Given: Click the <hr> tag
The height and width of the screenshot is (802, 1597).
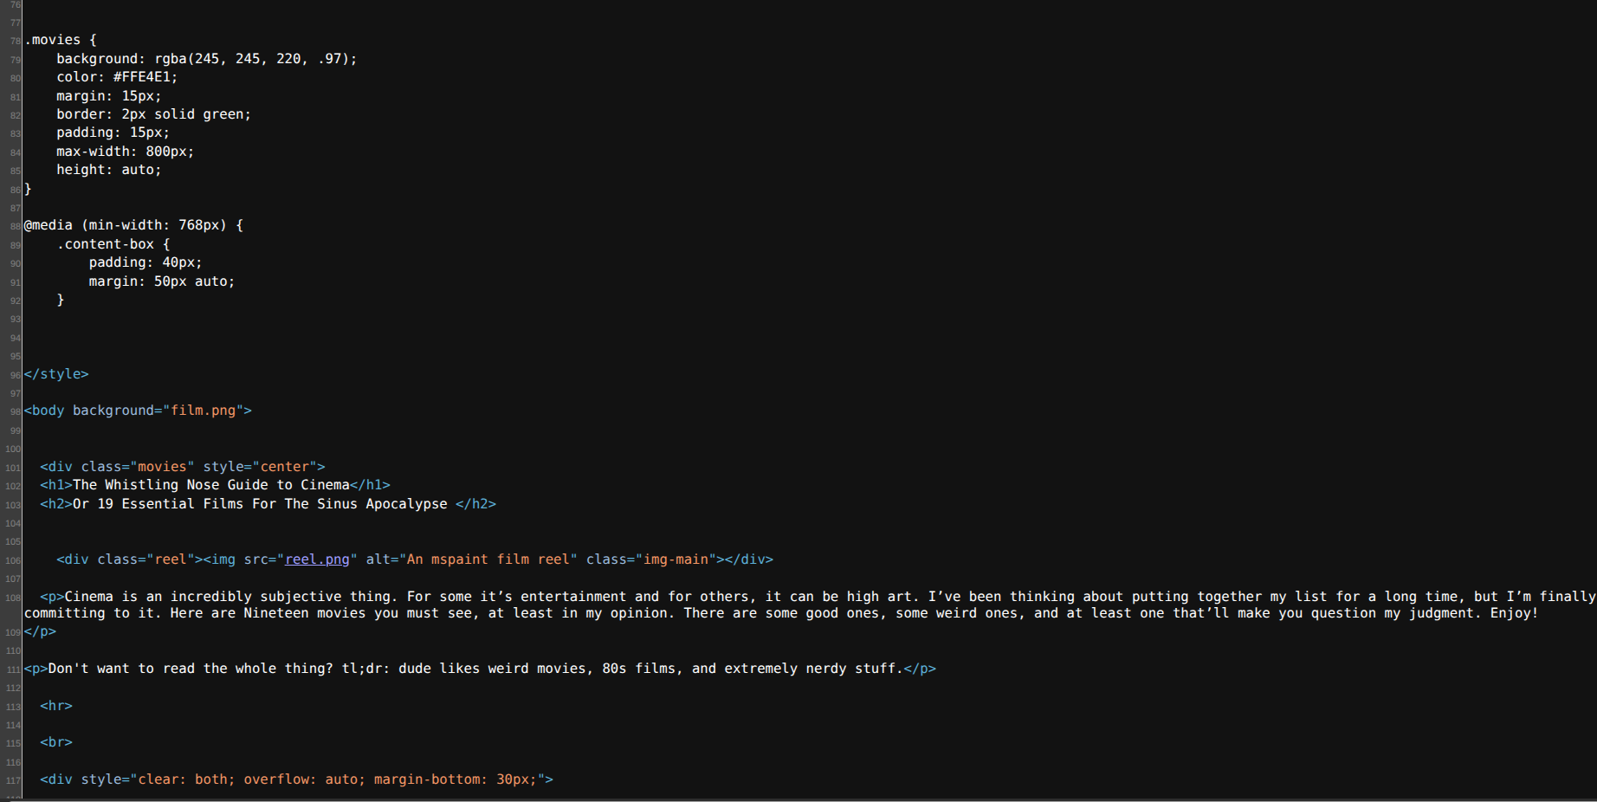Looking at the screenshot, I should pos(56,706).
